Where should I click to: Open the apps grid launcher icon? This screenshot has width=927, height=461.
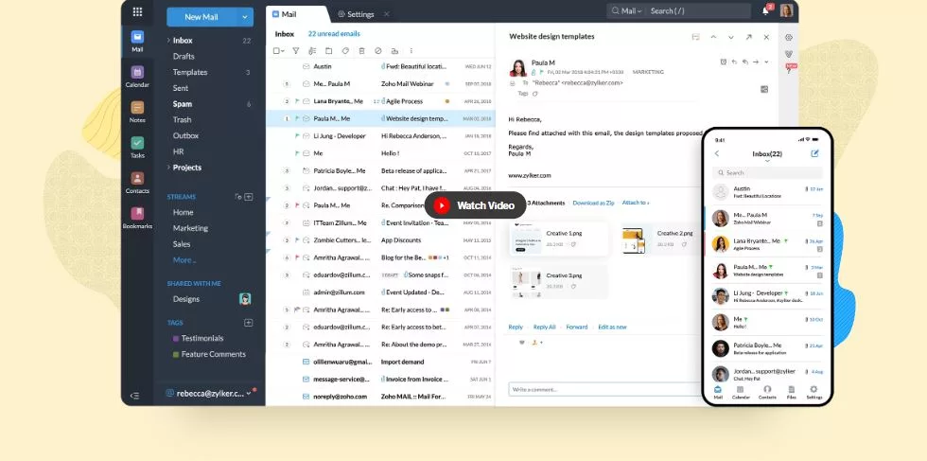tap(137, 11)
